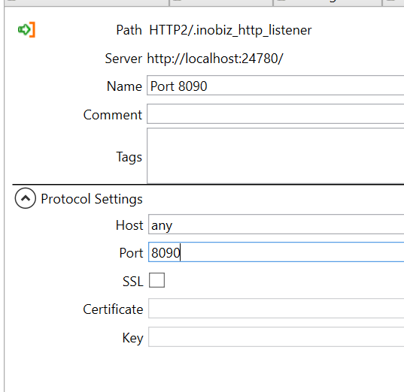Click the Tags label

(x=129, y=157)
